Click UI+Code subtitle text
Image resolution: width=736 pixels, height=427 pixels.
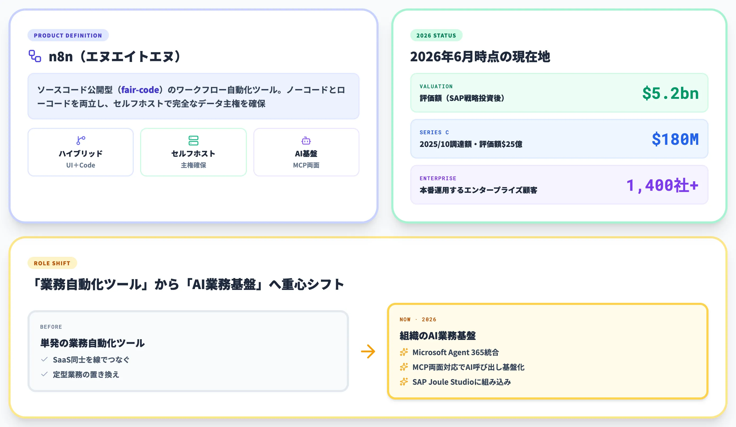81,165
